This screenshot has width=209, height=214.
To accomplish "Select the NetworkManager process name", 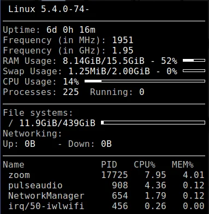I will coord(46,196).
